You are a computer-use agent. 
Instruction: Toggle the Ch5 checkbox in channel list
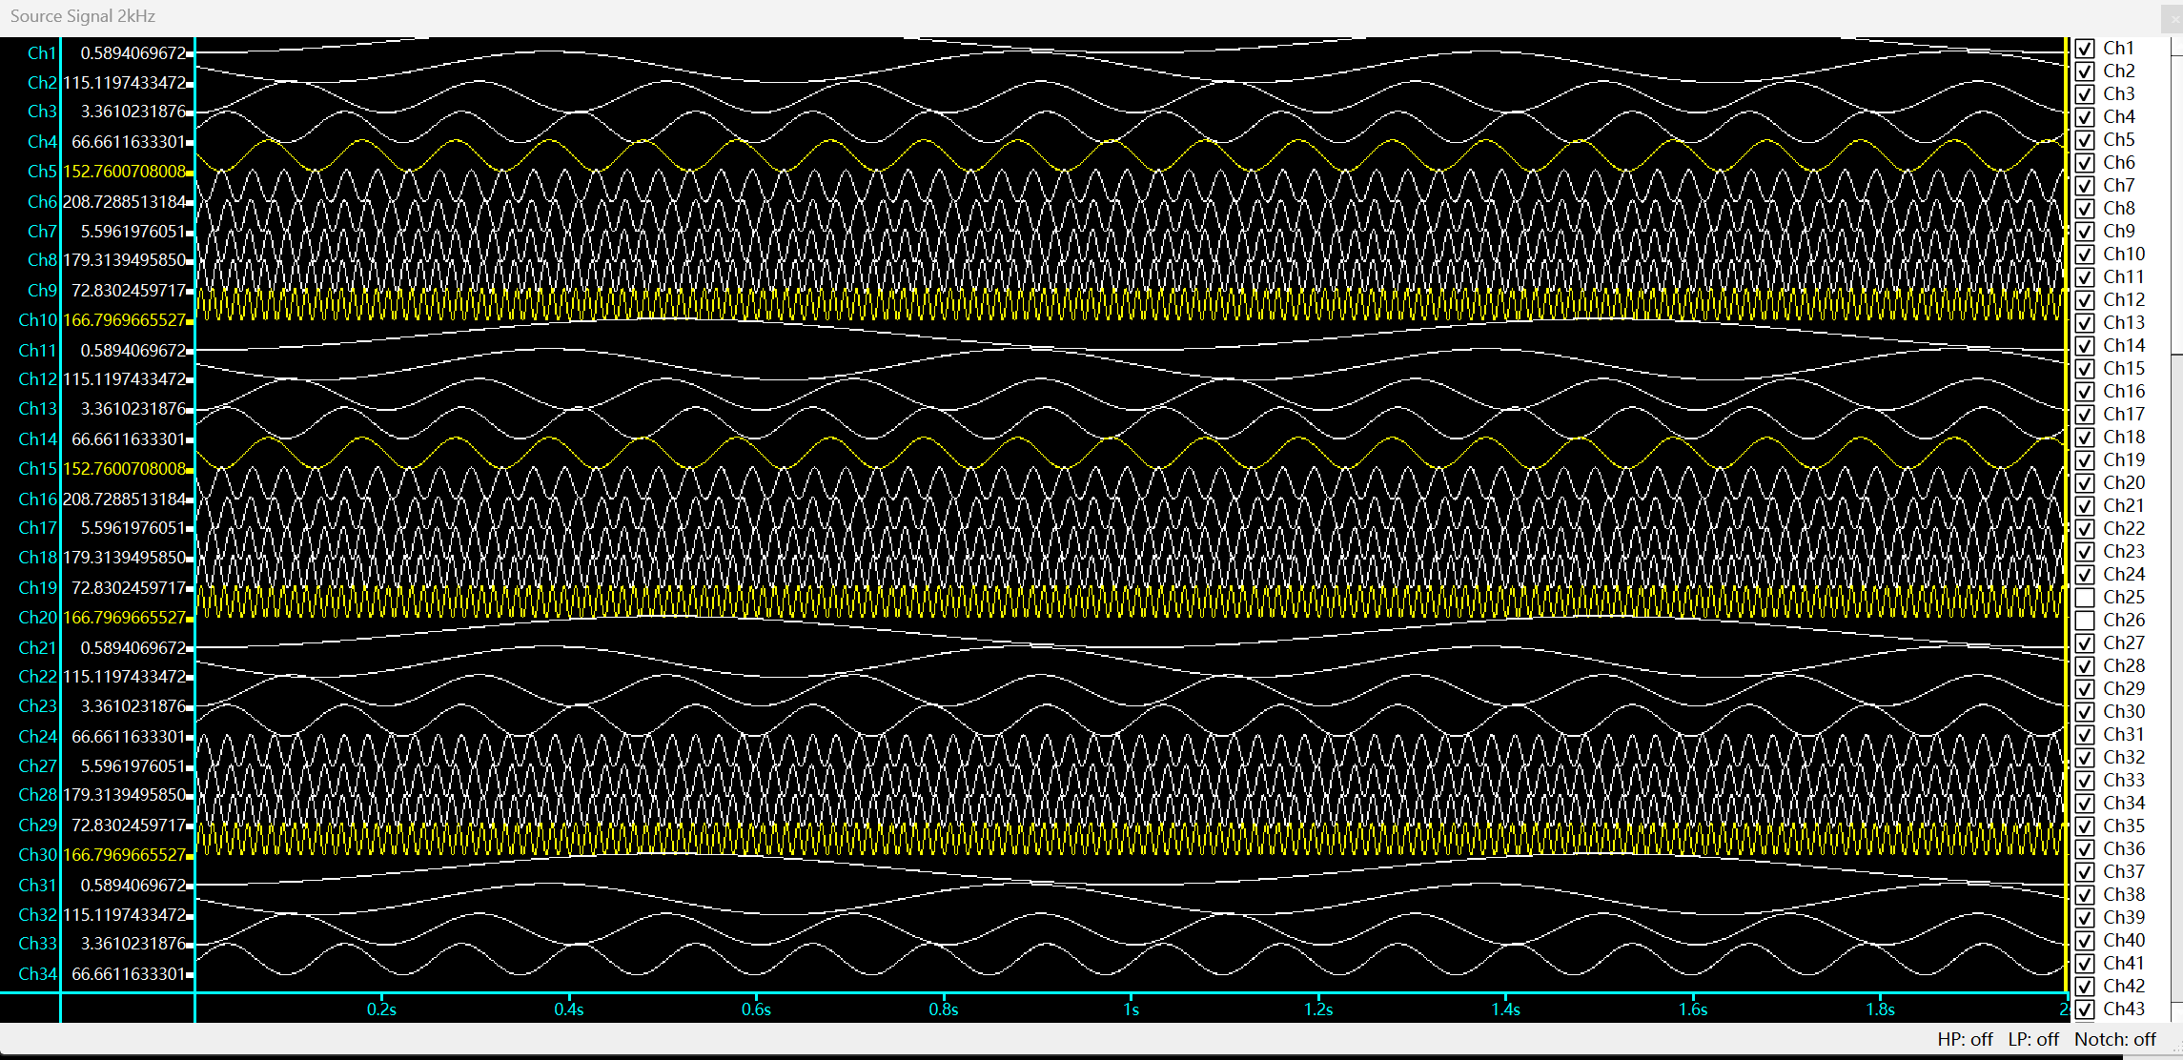pyautogui.click(x=2085, y=140)
